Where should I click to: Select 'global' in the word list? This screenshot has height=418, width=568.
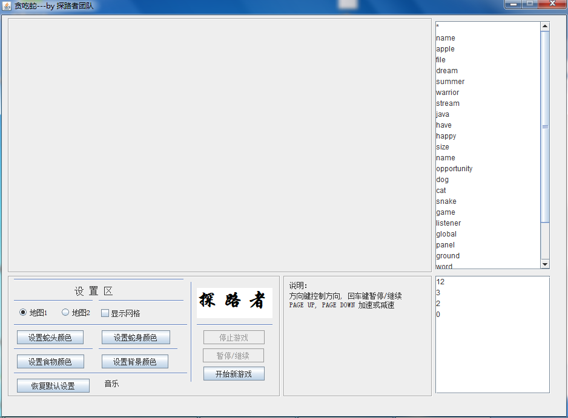pos(446,233)
